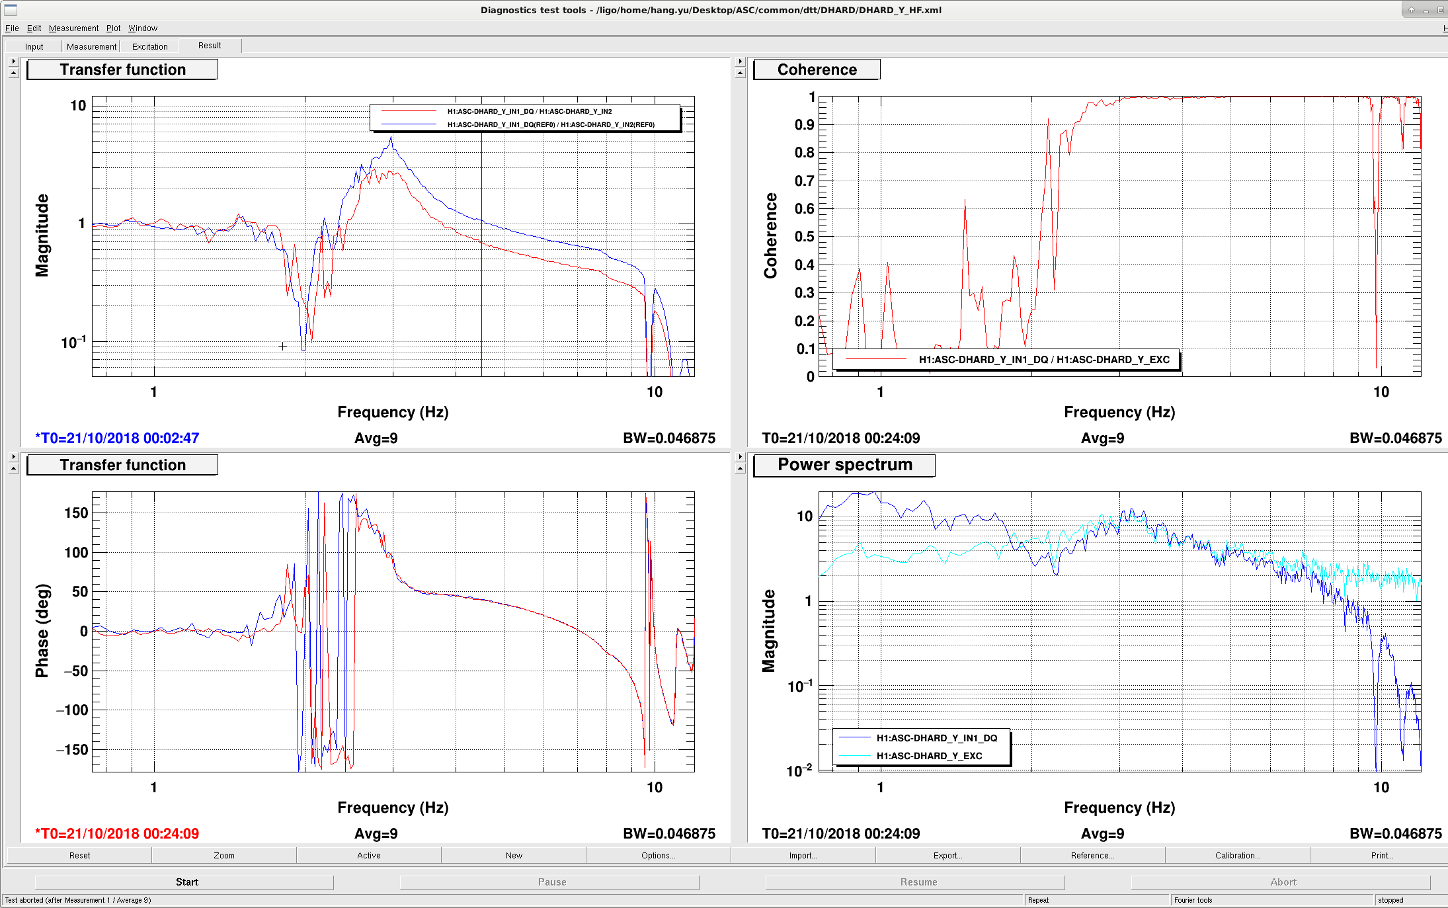The image size is (1448, 908).
Task: Click the Export... button
Action: tap(947, 855)
